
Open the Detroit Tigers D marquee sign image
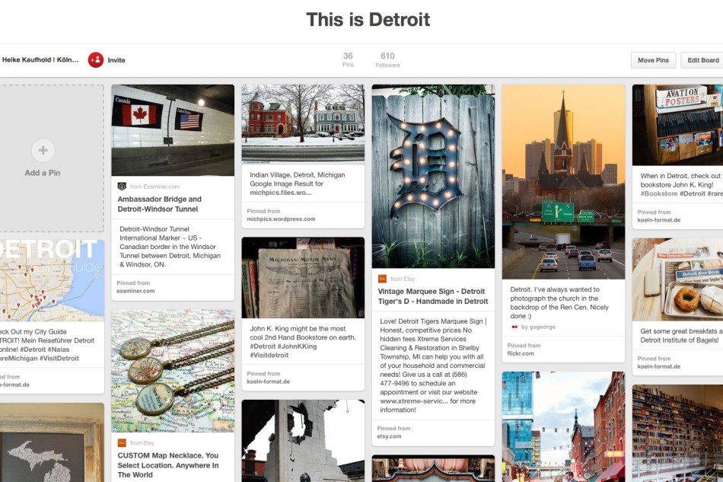(x=434, y=176)
